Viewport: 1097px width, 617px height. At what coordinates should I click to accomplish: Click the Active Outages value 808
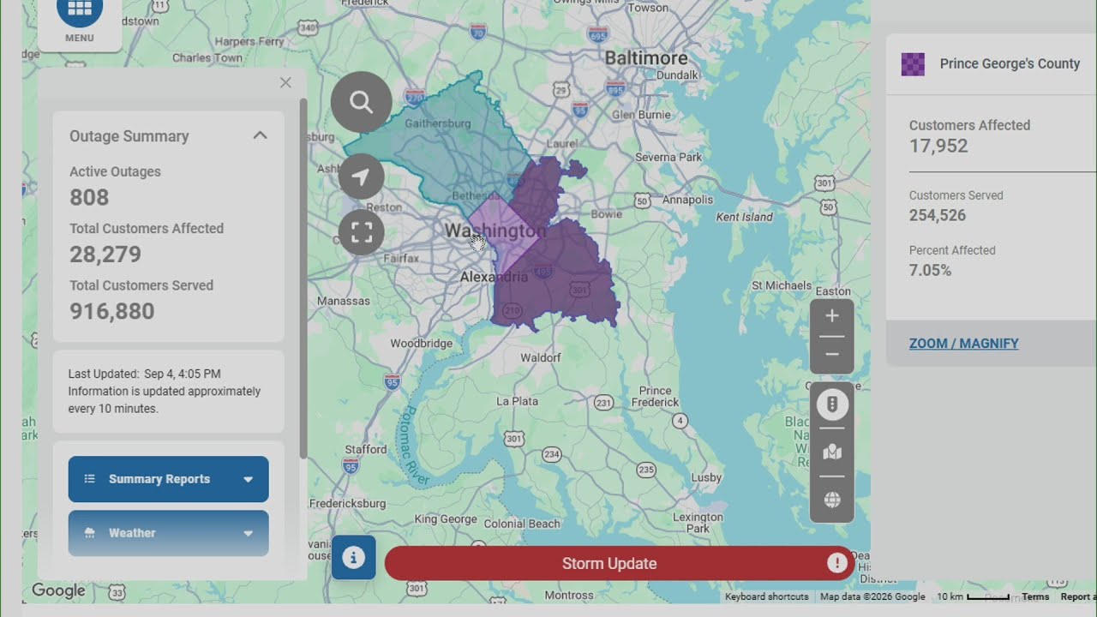pyautogui.click(x=89, y=198)
